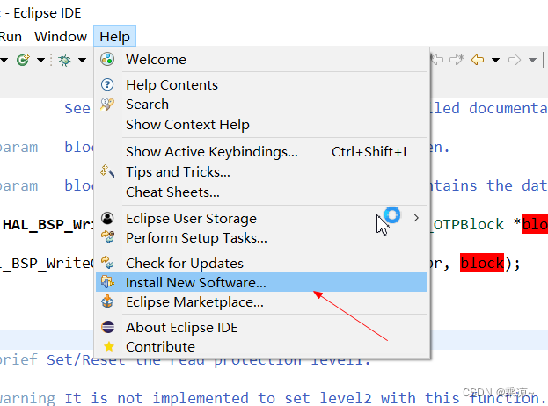Screen dimensions: 548x406
Task: Select Contribute in Help menu
Action: 261,347
